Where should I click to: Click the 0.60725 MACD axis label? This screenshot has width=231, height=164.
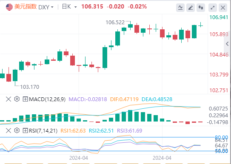coord(218,109)
